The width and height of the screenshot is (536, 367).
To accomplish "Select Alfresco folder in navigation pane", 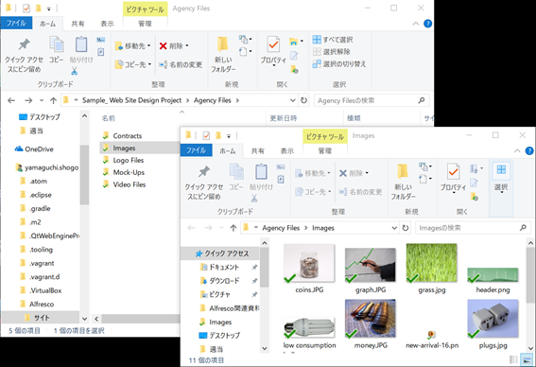I will coord(42,304).
